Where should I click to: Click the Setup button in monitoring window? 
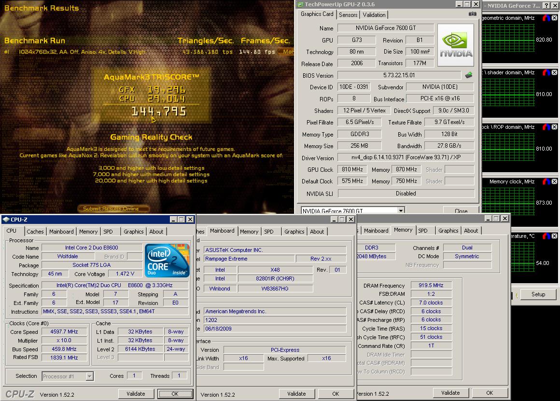point(538,294)
